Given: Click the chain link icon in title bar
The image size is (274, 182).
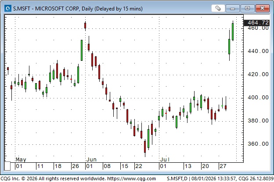Looking at the screenshot, I should (x=218, y=8).
